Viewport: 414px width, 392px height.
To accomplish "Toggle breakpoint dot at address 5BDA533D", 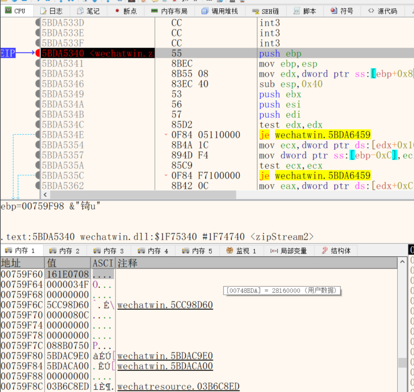I will 38,23.
